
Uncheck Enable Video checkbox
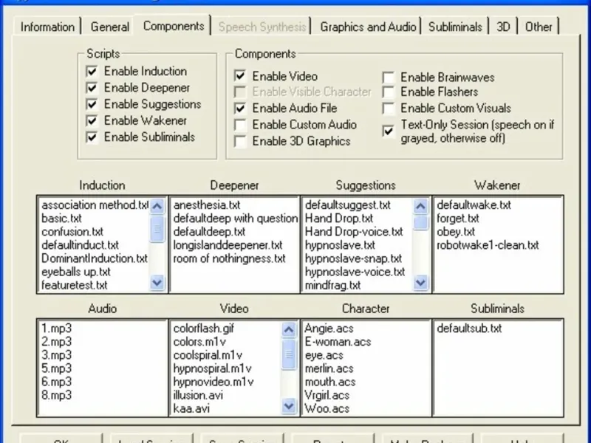(240, 76)
